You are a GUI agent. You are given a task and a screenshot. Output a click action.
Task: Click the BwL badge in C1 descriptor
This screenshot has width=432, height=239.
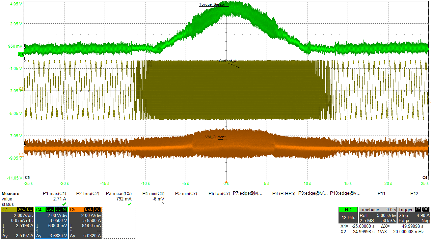[x=21, y=210]
